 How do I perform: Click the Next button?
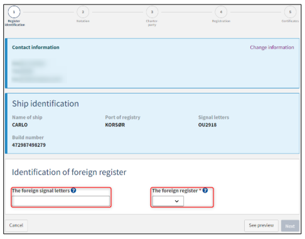(x=290, y=226)
